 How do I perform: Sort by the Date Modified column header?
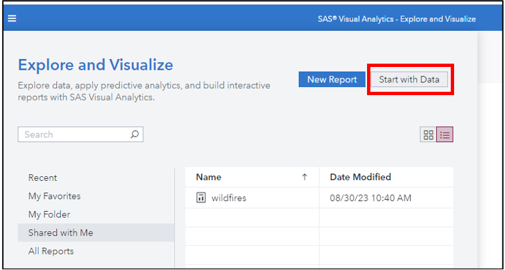pyautogui.click(x=360, y=178)
